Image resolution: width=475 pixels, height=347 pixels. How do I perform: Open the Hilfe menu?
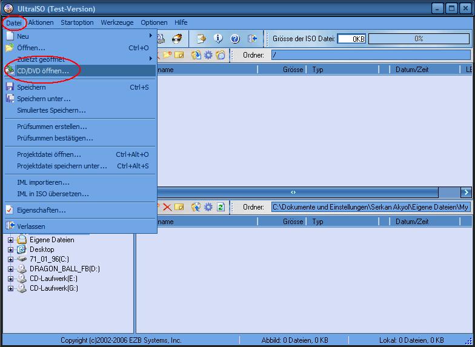(x=181, y=22)
